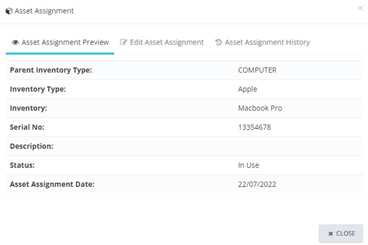Switch to the Edit Asset Assignment tab

pos(162,42)
